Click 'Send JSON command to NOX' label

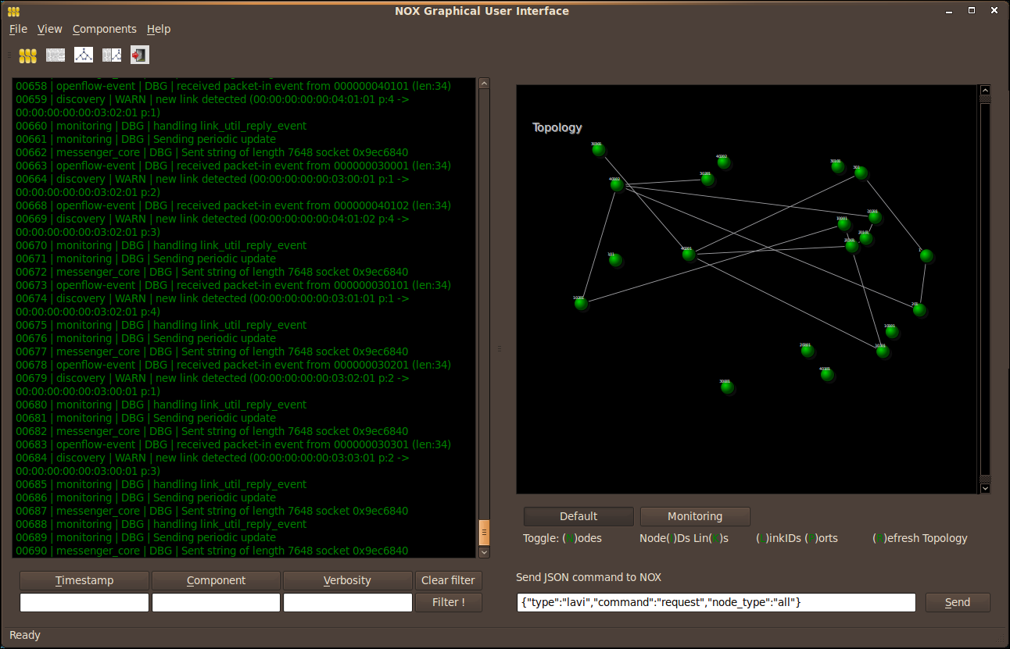[x=589, y=577]
